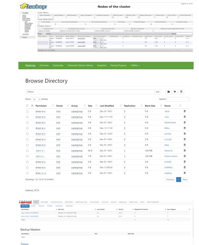This screenshot has width=199, height=245.
Task: Open YARN Show 20 entries dropdown
Action: coord(44,34)
